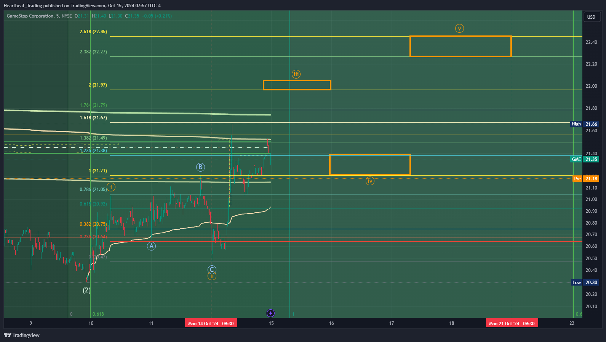Click the GameStop Corporation symbol title
The width and height of the screenshot is (606, 342).
(x=30, y=16)
